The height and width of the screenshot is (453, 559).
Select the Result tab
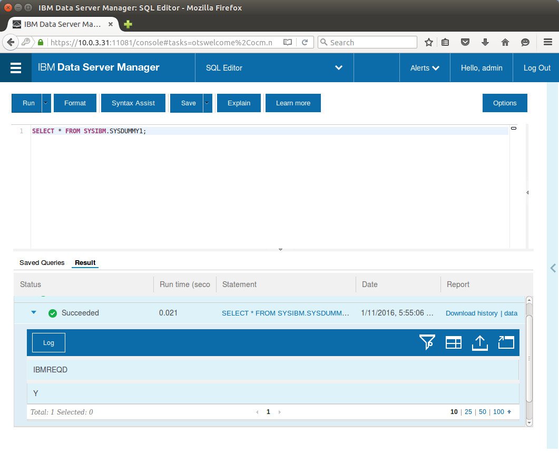[85, 263]
